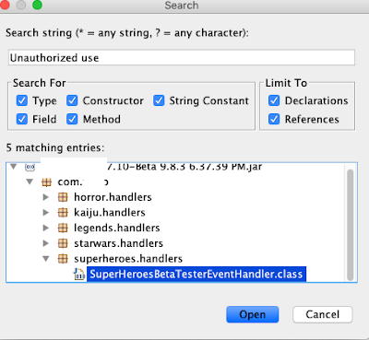Click the com package icon
This screenshot has width=369, height=340.
click(46, 182)
